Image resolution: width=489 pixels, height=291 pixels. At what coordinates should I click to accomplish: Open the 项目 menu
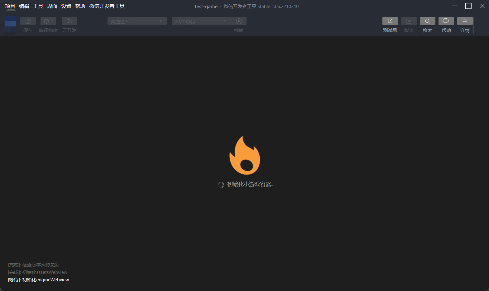click(10, 6)
